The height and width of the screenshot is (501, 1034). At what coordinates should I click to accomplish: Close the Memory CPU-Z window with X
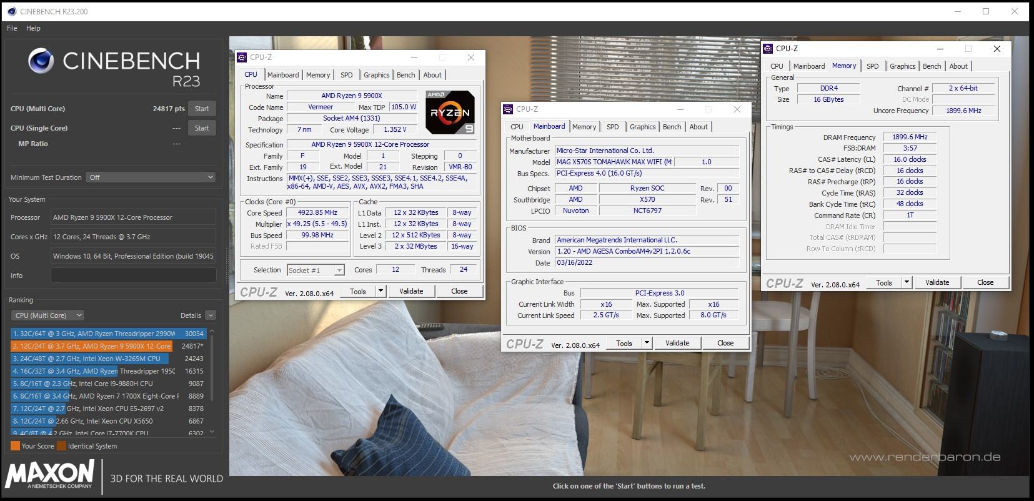997,49
